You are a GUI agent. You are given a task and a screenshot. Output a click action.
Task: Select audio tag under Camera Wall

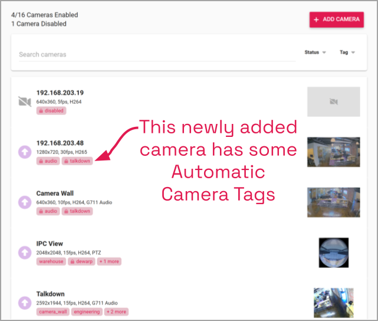pos(48,211)
